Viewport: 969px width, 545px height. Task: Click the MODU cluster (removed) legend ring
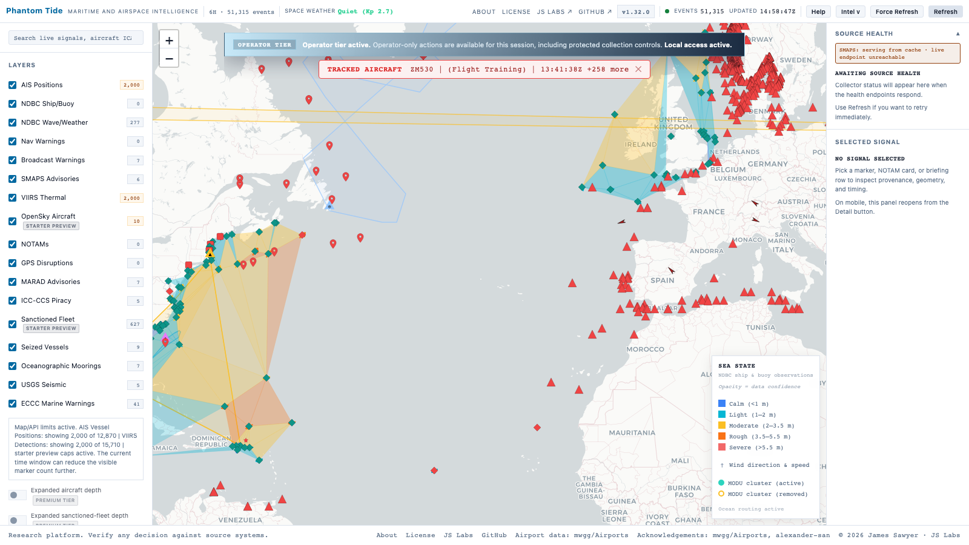[x=721, y=494]
